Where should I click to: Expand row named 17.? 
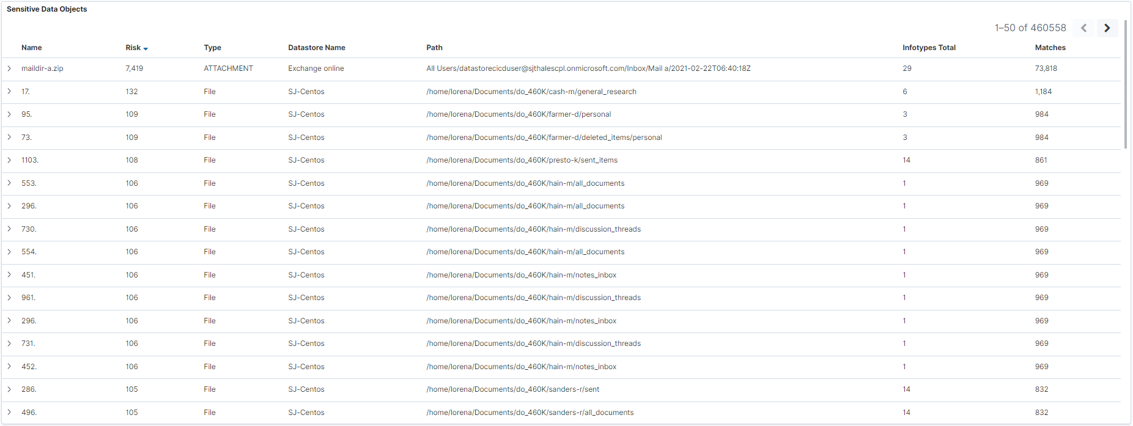tap(9, 92)
